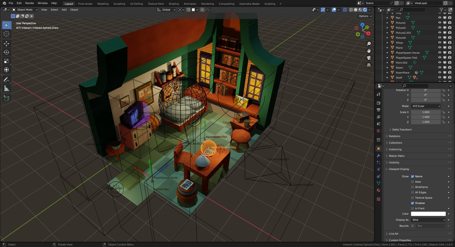
Task: Toggle camera view icon in viewport
Action: coord(369,58)
